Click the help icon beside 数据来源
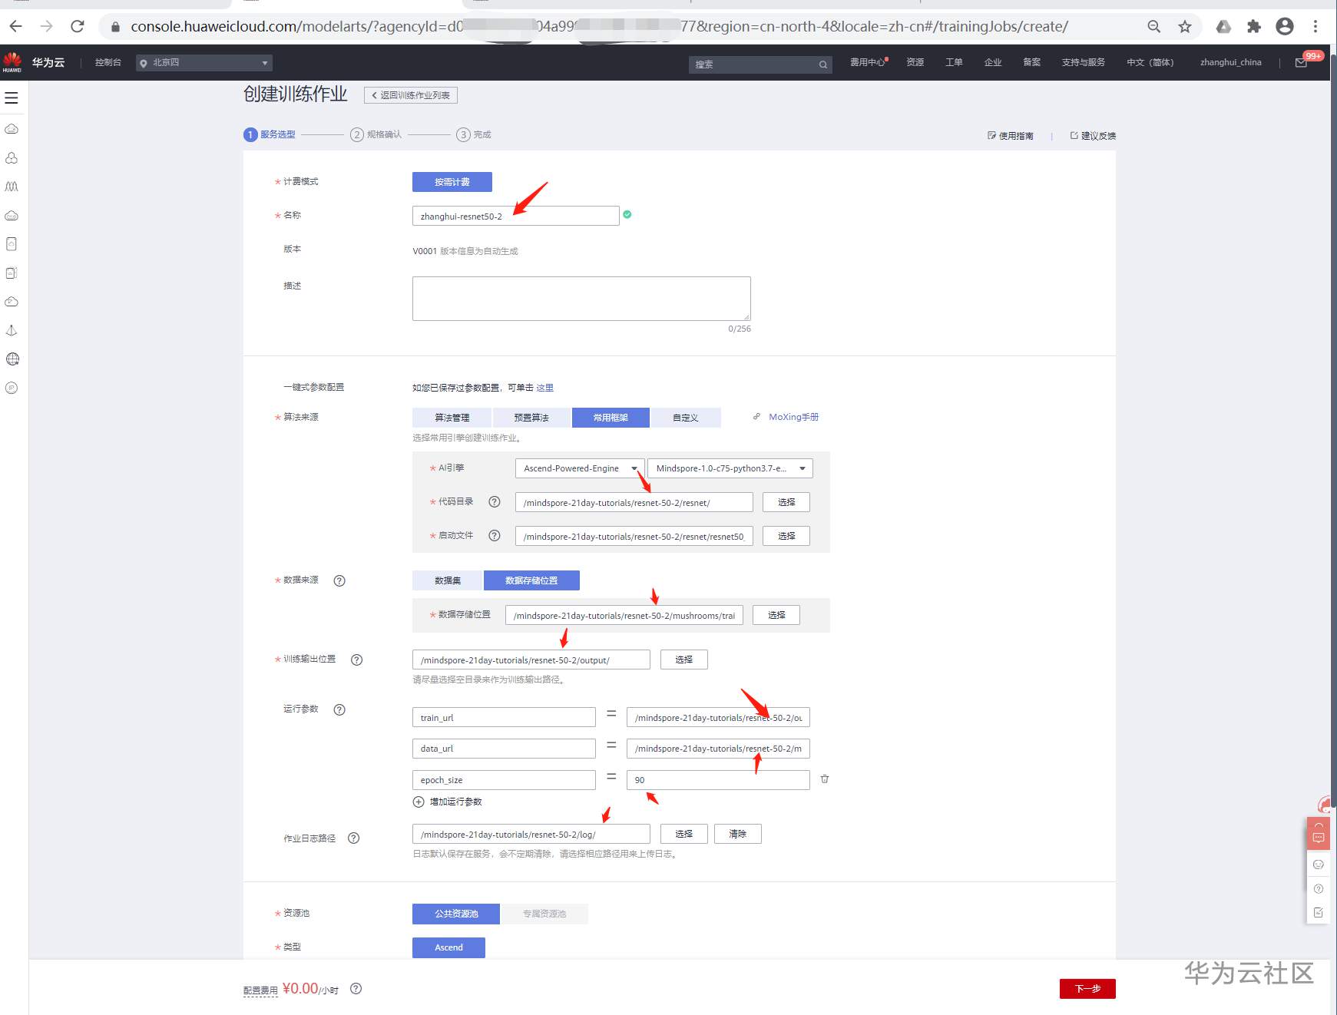 (339, 580)
